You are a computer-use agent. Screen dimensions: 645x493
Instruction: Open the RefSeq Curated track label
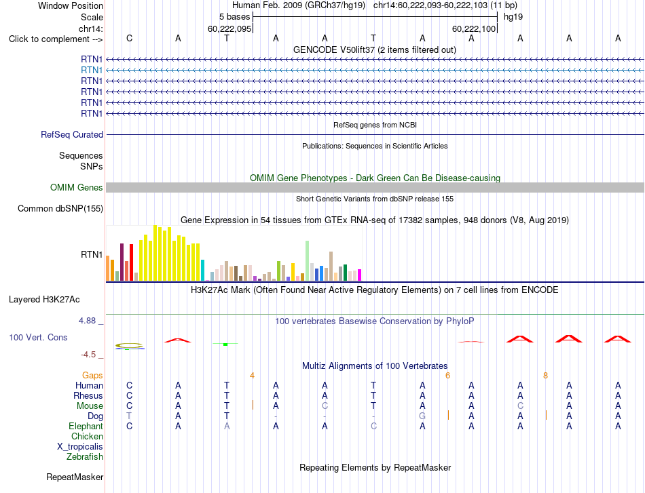tap(72, 135)
